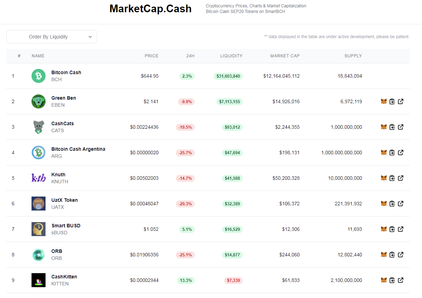Click MetaMask fox icon in Green Ben row

[x=384, y=101]
